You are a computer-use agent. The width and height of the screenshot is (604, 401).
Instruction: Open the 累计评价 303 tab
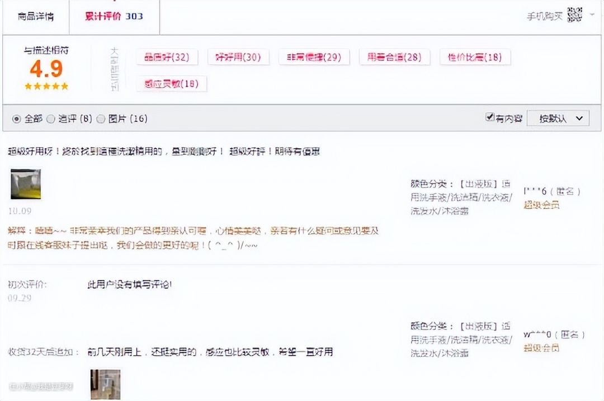tap(114, 16)
